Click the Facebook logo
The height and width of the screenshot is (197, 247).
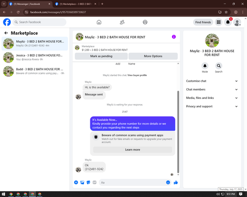7,22
